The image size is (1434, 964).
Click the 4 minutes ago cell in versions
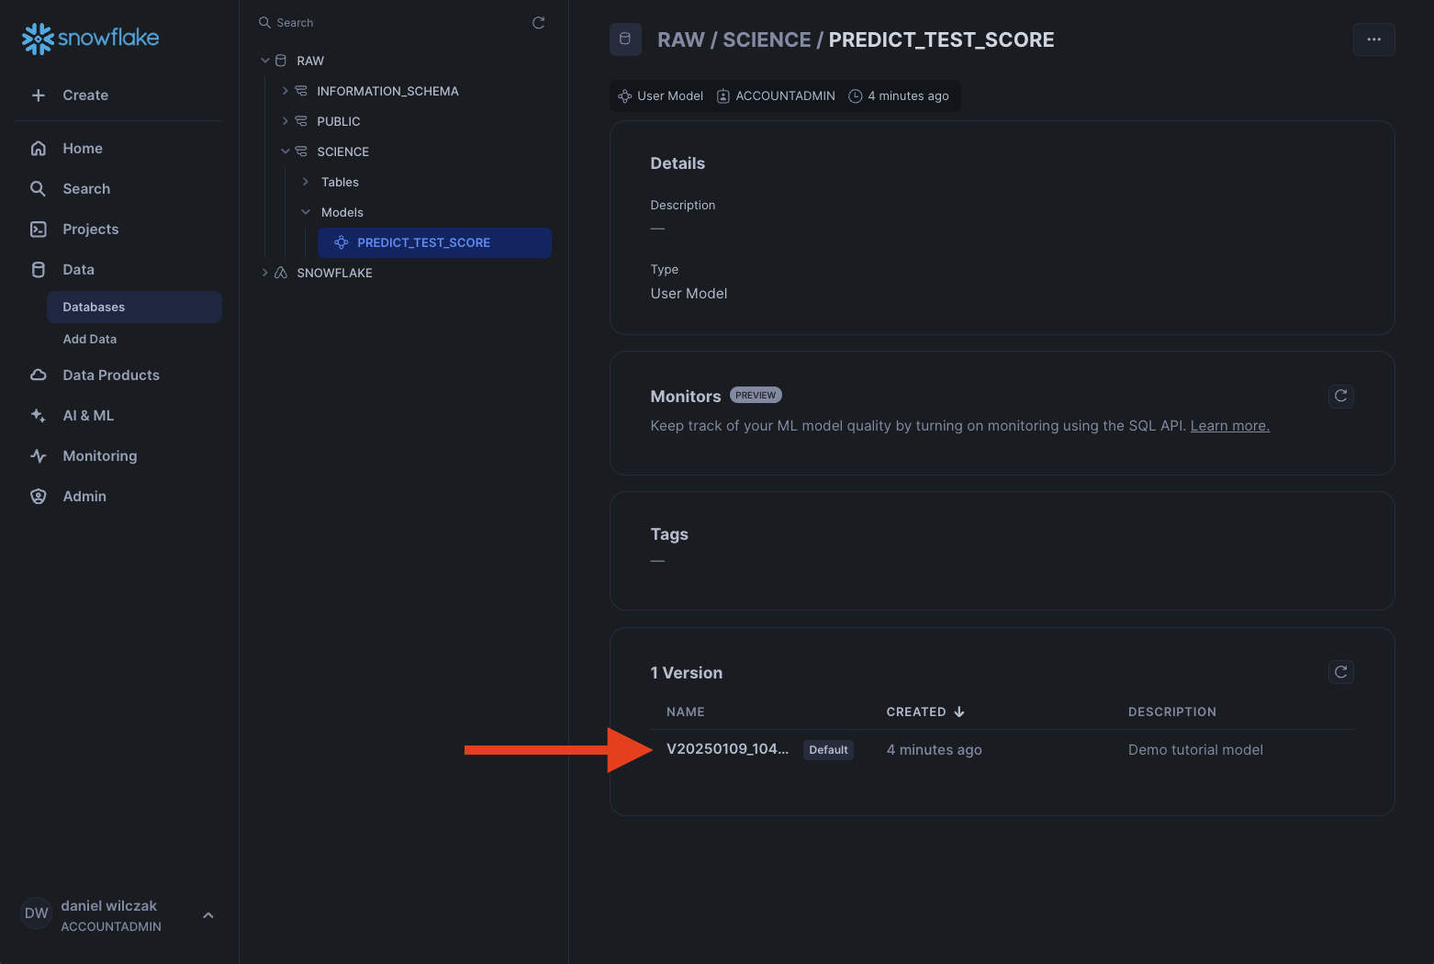coord(935,750)
